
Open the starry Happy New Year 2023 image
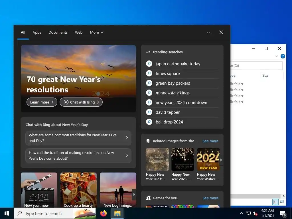[183, 159]
